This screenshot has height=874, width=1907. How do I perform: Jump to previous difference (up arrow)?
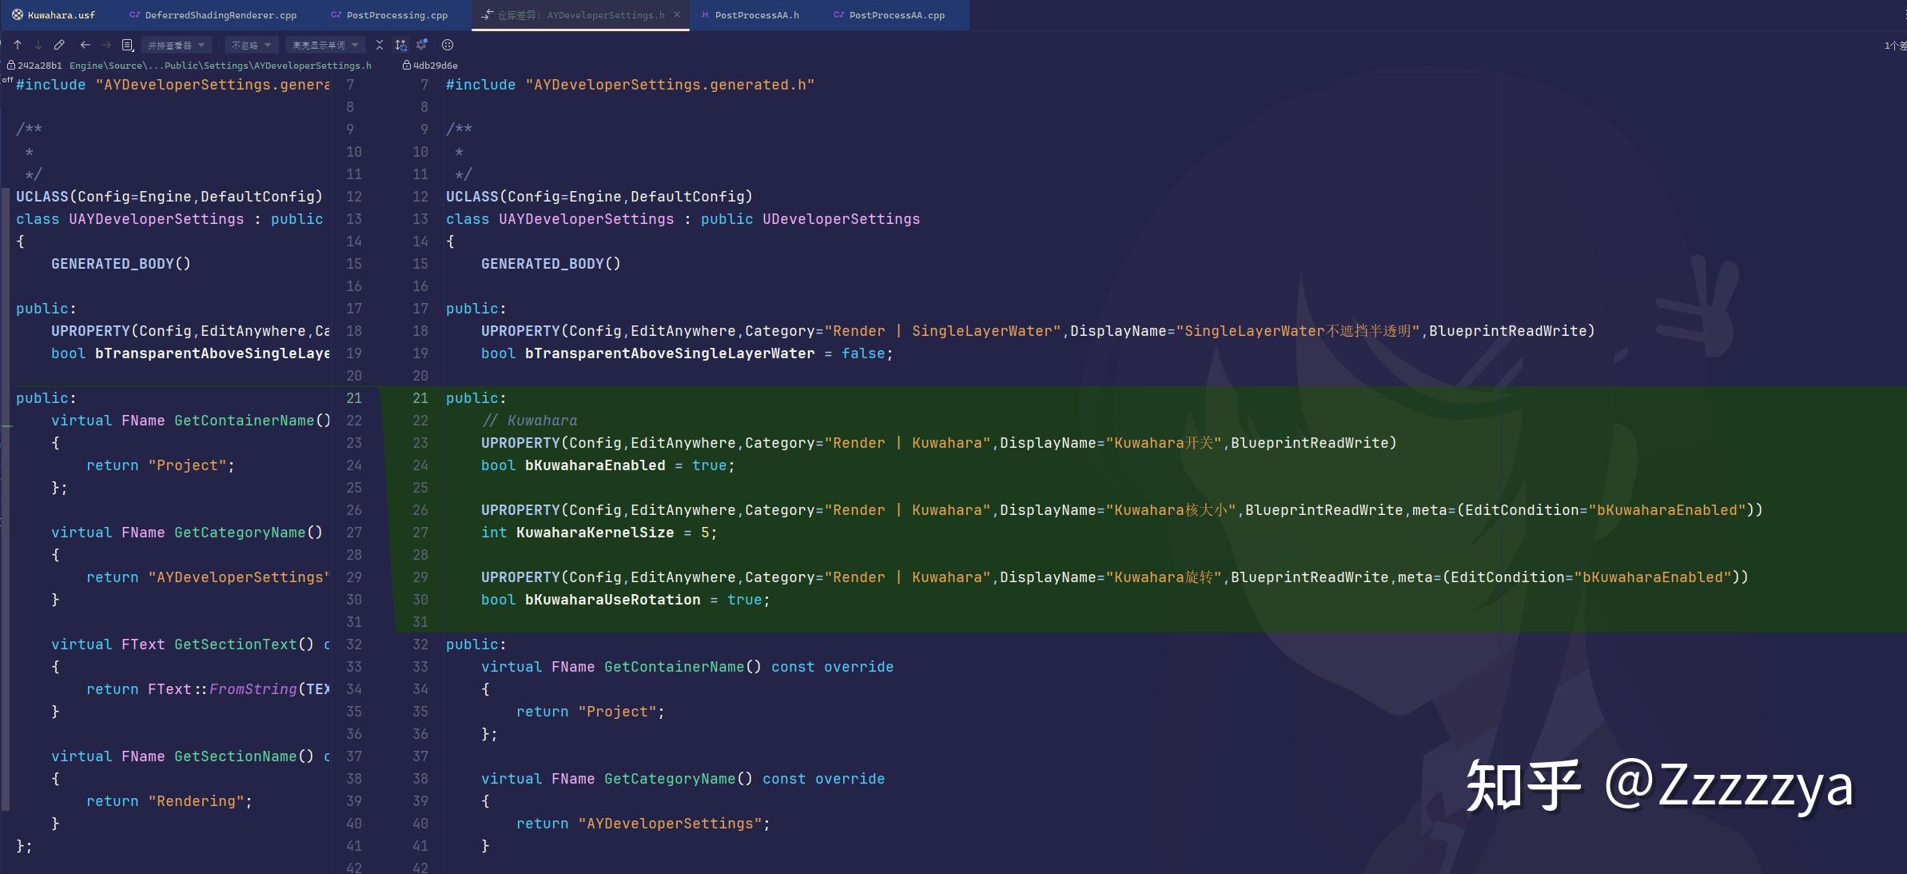click(x=18, y=45)
